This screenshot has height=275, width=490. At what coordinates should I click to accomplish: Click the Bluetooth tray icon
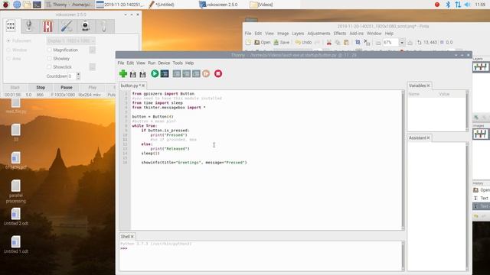(448, 5)
